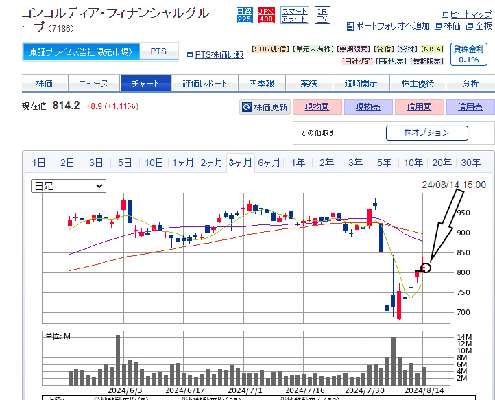Set chart period to 3年

click(356, 163)
